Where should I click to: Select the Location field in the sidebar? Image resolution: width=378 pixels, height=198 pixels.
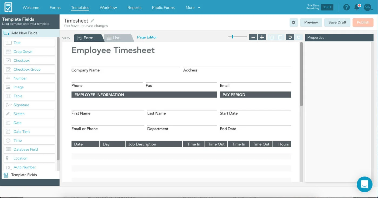coord(20,158)
